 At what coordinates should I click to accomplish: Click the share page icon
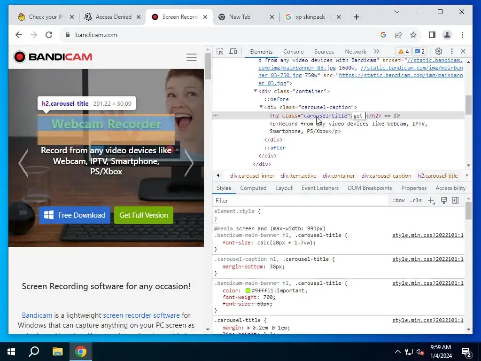pos(398,35)
